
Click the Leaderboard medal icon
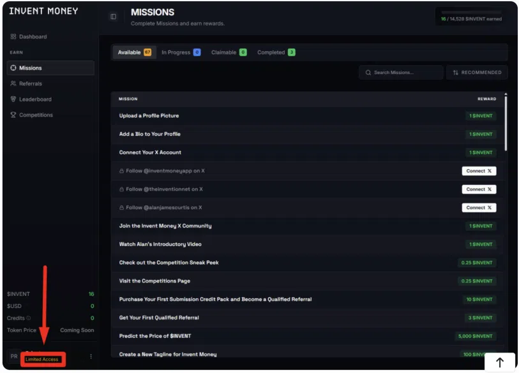(x=13, y=99)
